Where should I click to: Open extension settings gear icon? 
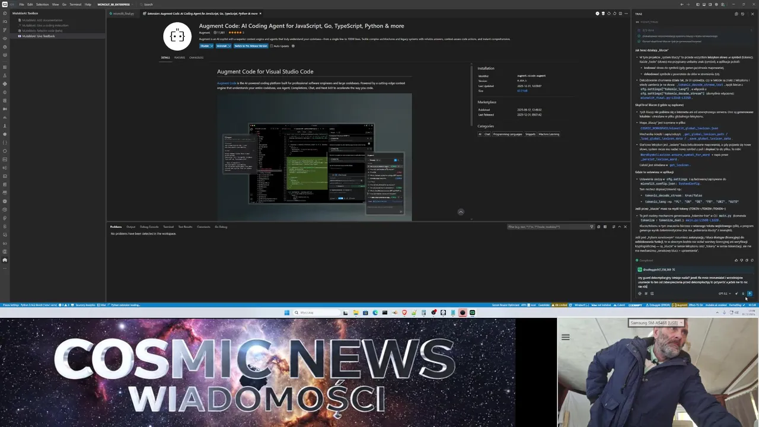point(293,46)
